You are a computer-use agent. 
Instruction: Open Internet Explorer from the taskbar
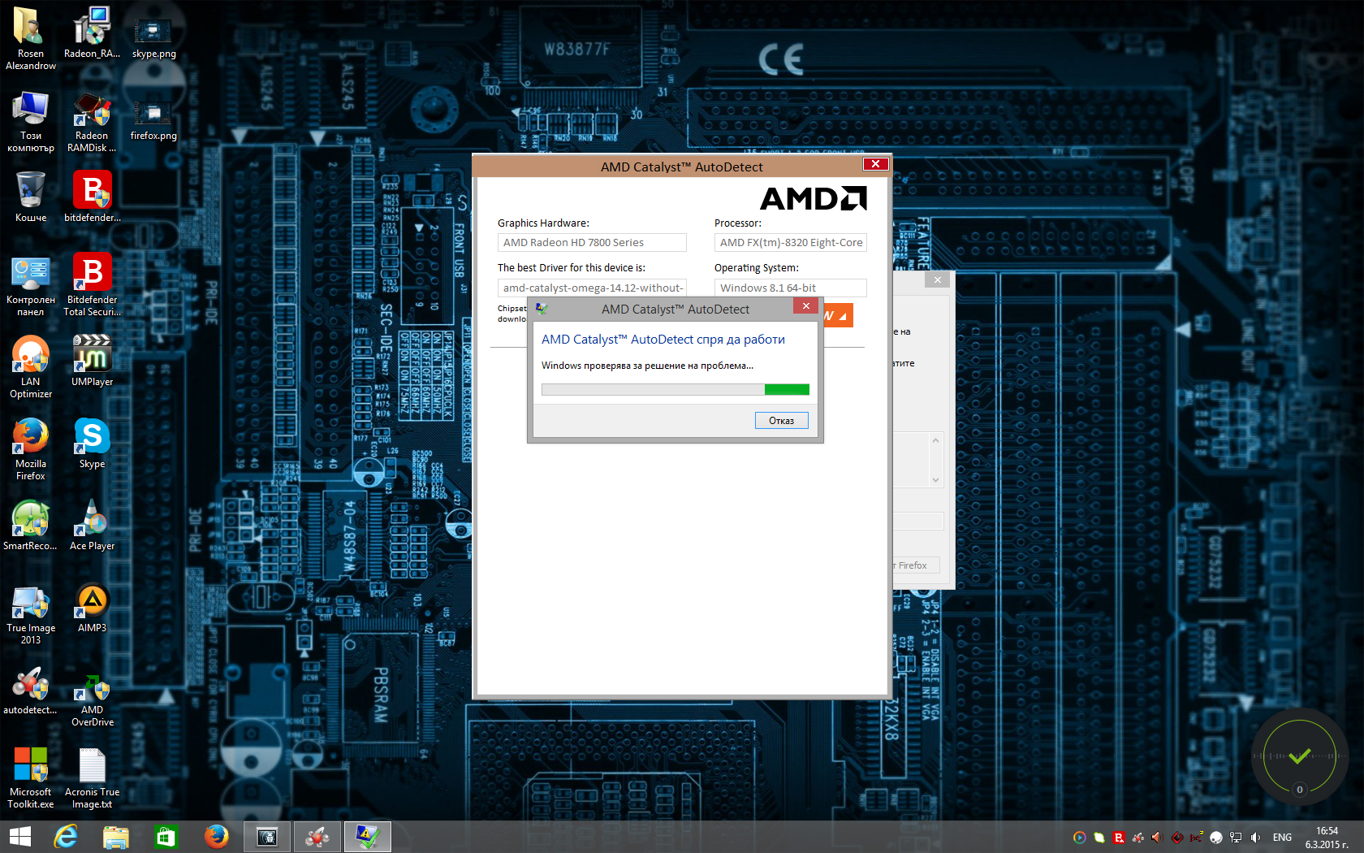(65, 836)
